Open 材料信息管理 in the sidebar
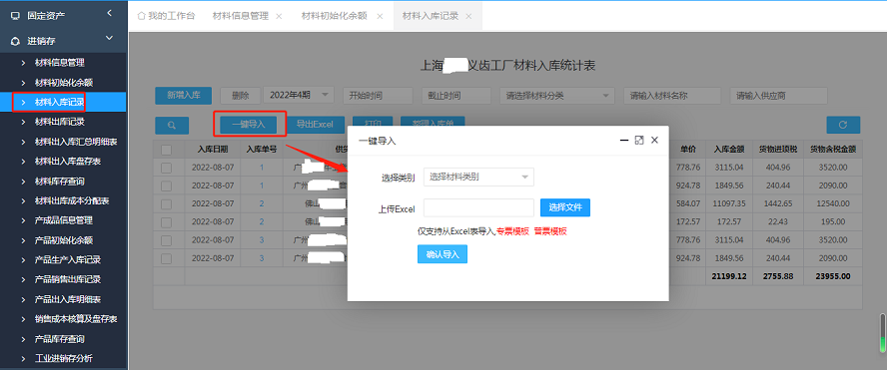Image resolution: width=887 pixels, height=370 pixels. coord(59,63)
